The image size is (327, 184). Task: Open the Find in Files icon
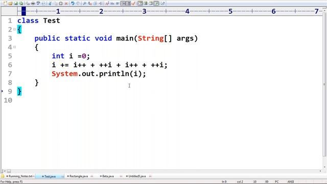click(x=96, y=4)
